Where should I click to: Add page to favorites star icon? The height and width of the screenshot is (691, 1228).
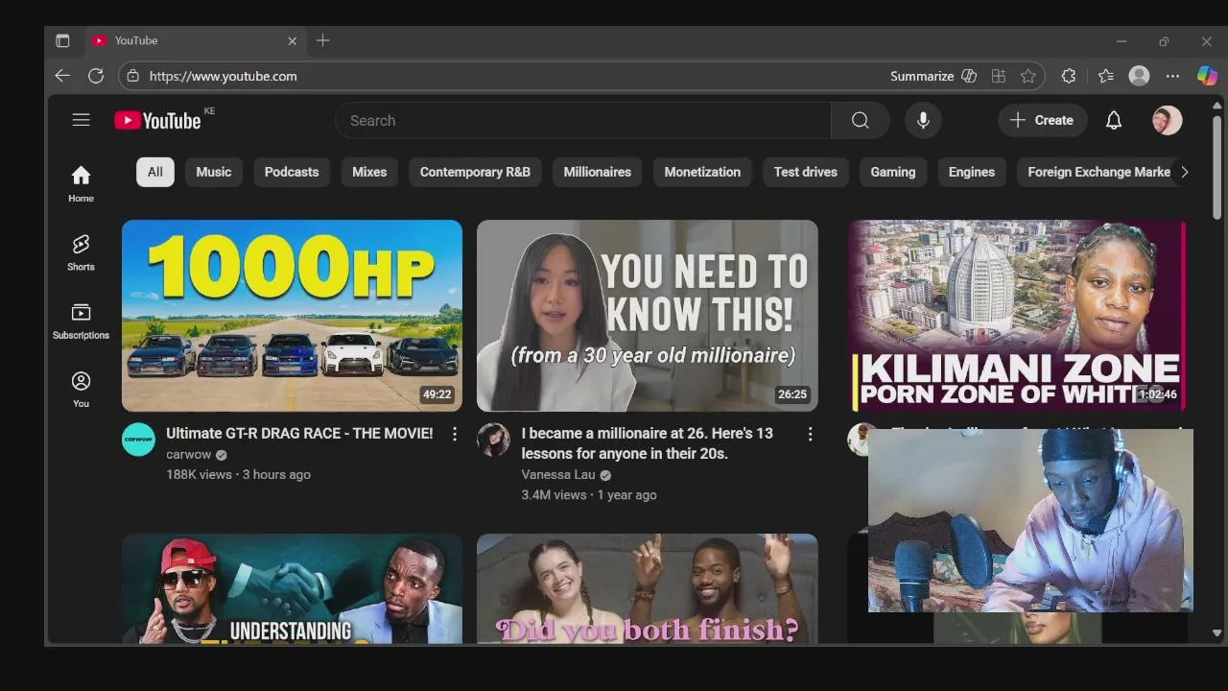coord(1028,76)
